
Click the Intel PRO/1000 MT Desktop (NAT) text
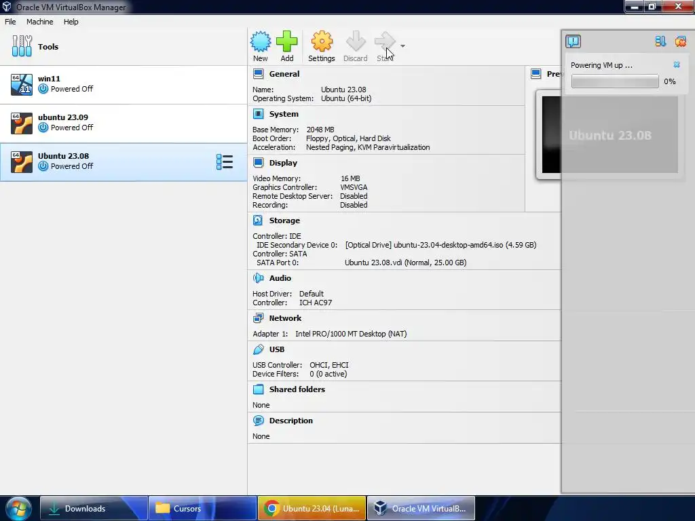tap(351, 334)
